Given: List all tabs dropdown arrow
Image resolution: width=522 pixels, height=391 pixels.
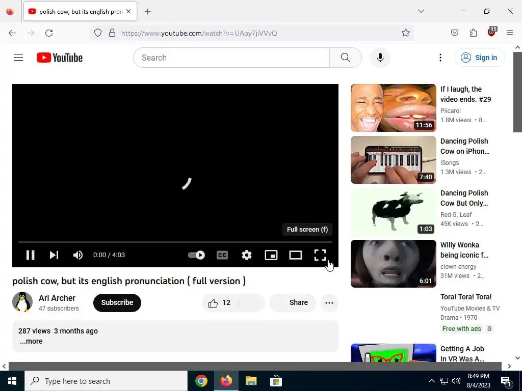Looking at the screenshot, I should click(x=421, y=11).
